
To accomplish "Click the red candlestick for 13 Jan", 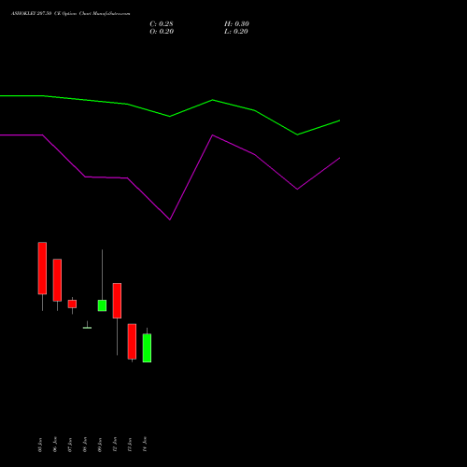I will pyautogui.click(x=132, y=342).
